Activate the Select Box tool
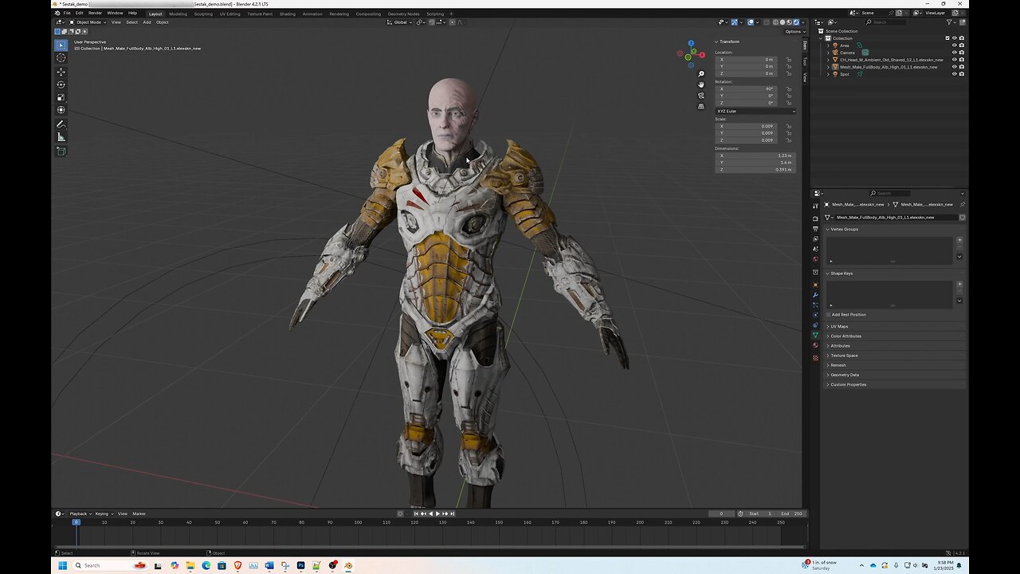Image resolution: width=1020 pixels, height=574 pixels. (x=61, y=45)
